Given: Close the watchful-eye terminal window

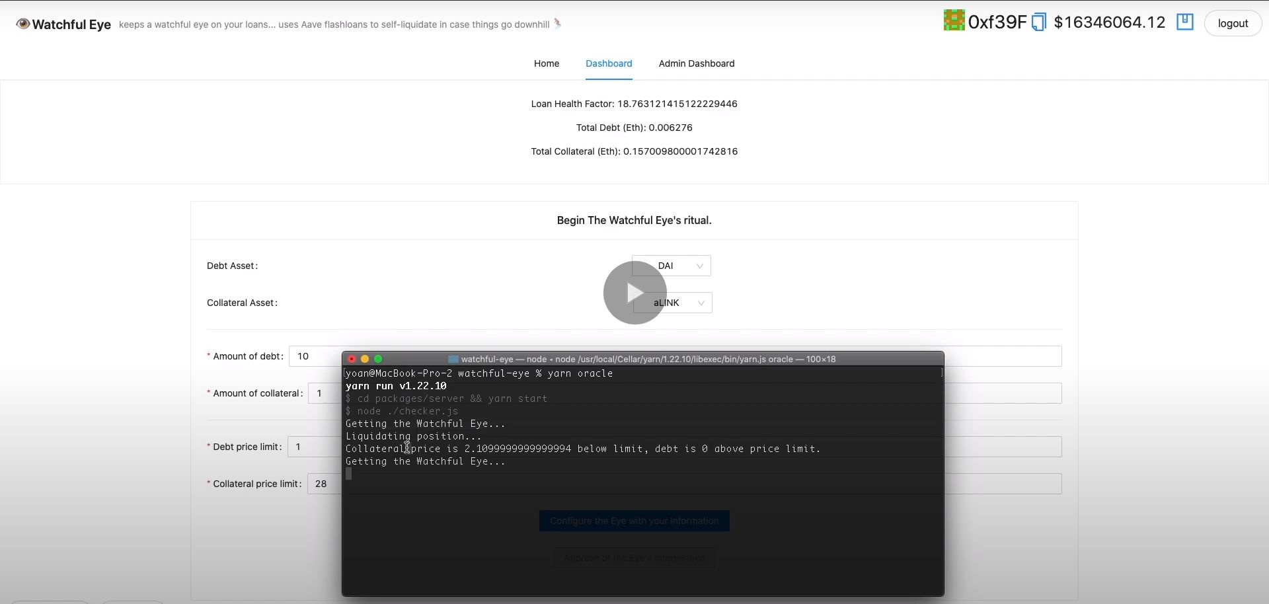Looking at the screenshot, I should (x=352, y=359).
